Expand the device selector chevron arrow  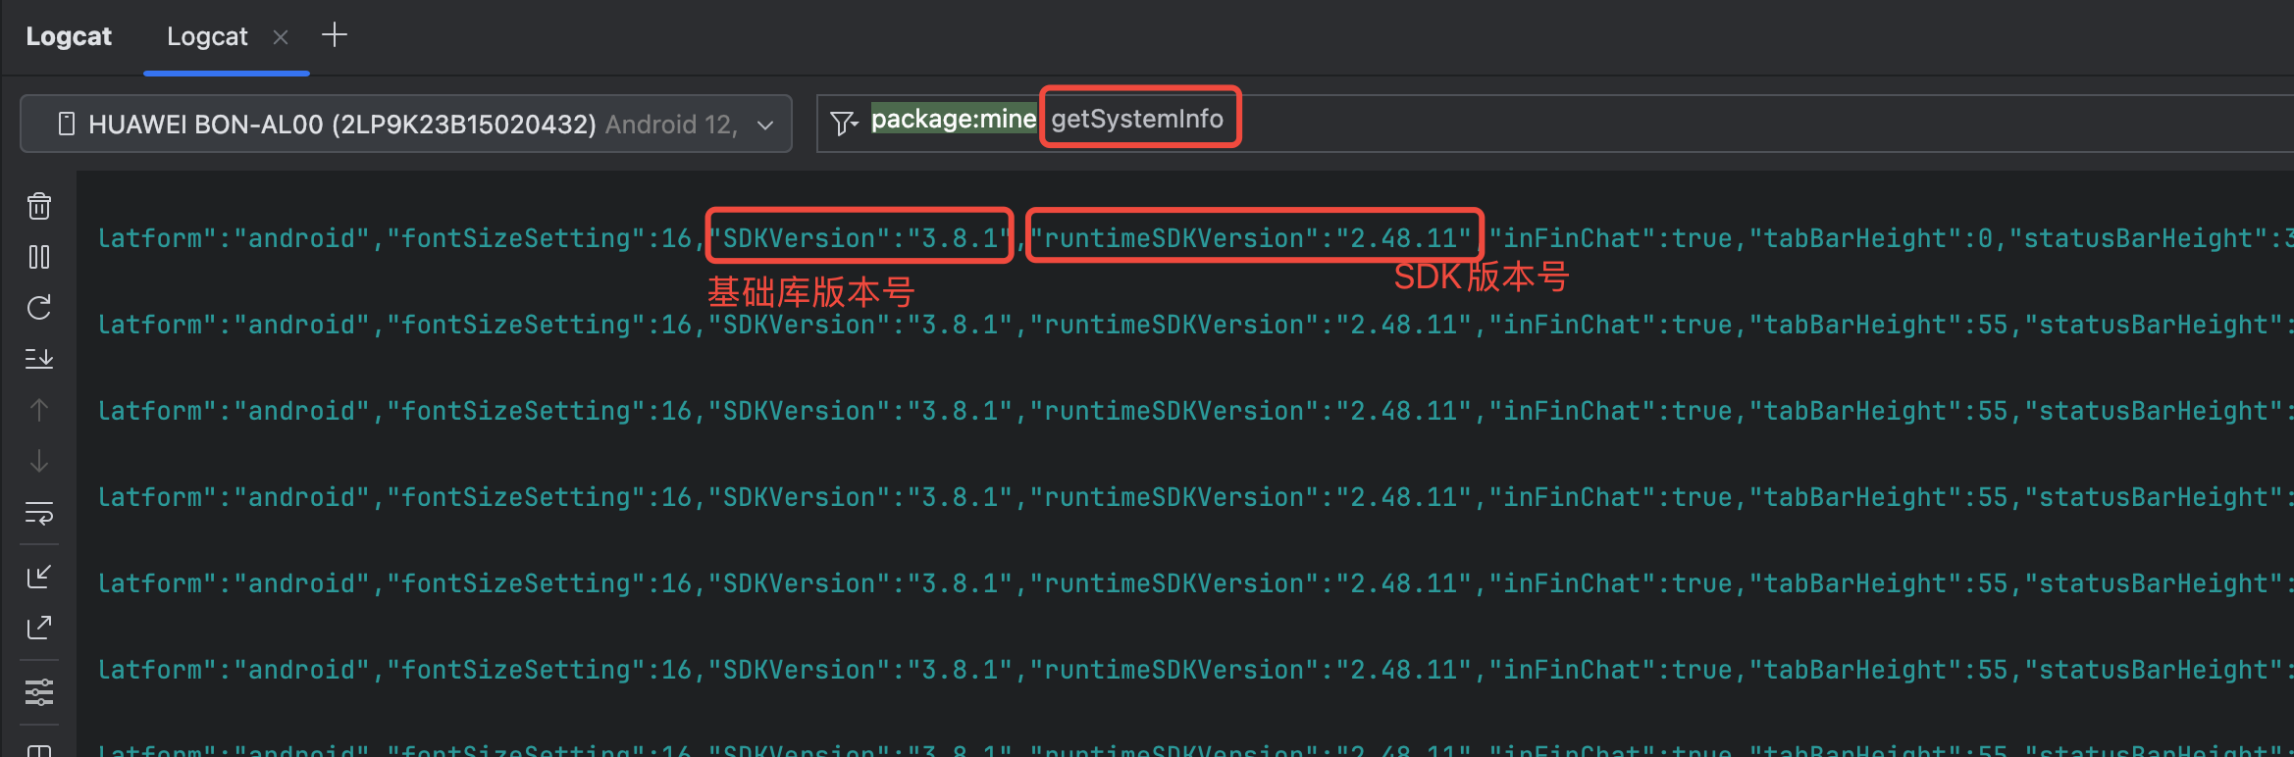pyautogui.click(x=766, y=126)
